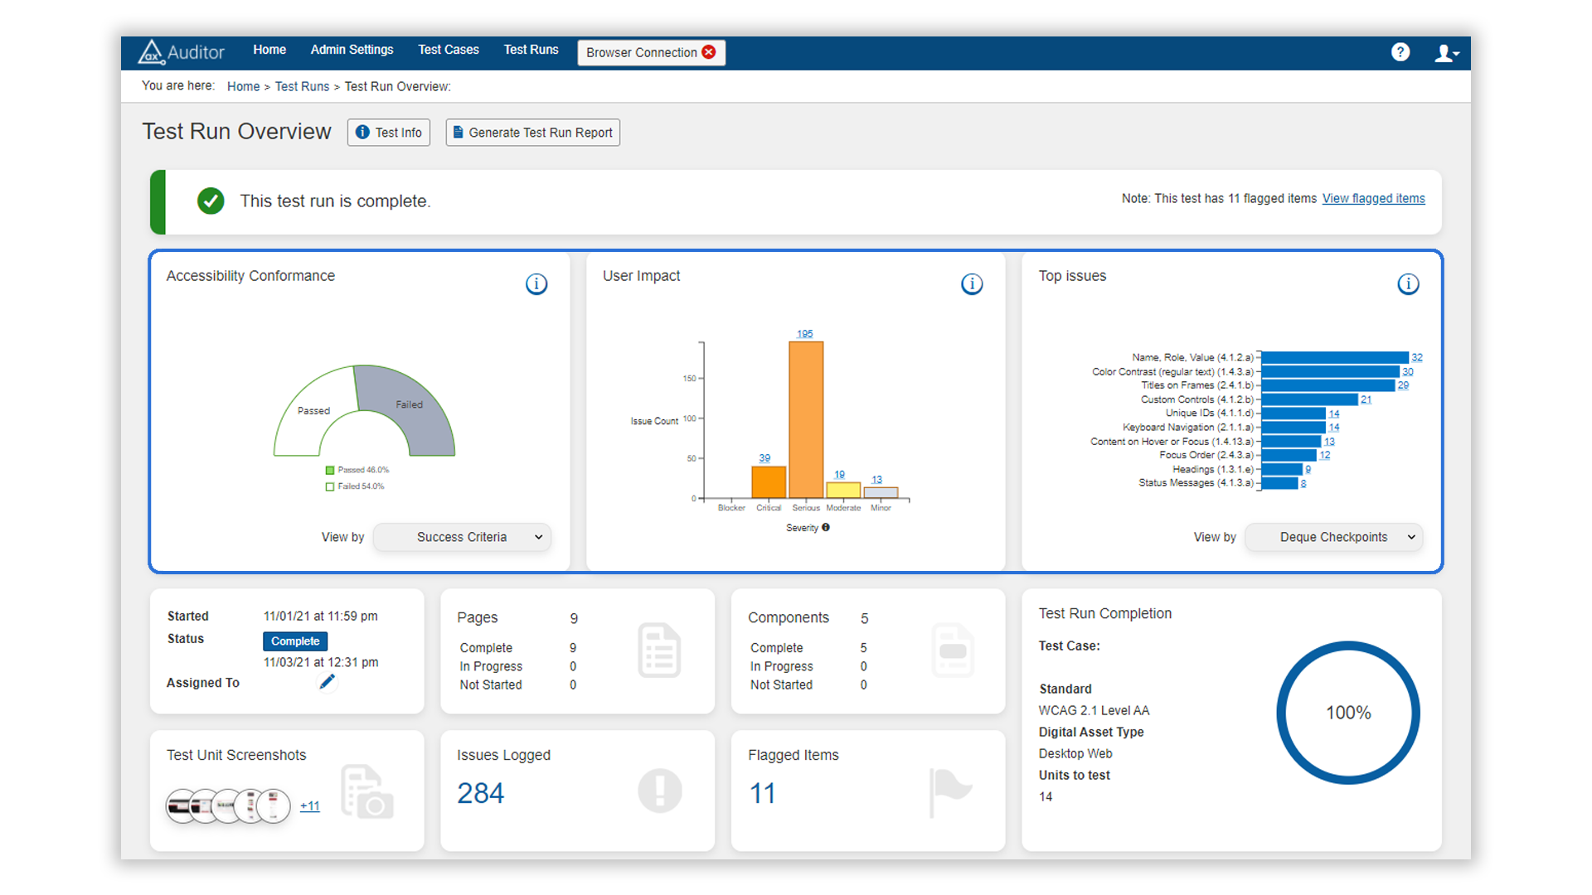Image resolution: width=1592 pixels, height=895 pixels.
Task: Click the Desktop Web asset type text
Action: pos(1075,753)
